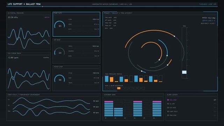This screenshot has width=224, height=126.
Task: Click the 82 bpm vitals reading
Action: click(x=96, y=101)
